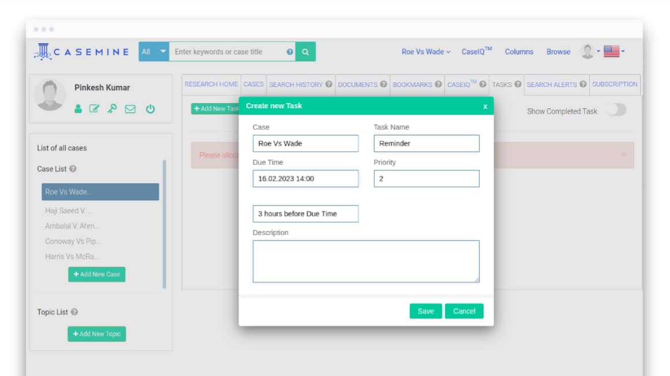The image size is (670, 376).
Task: Click the user profile icon under Pinkesh Kumar
Action: tap(78, 109)
